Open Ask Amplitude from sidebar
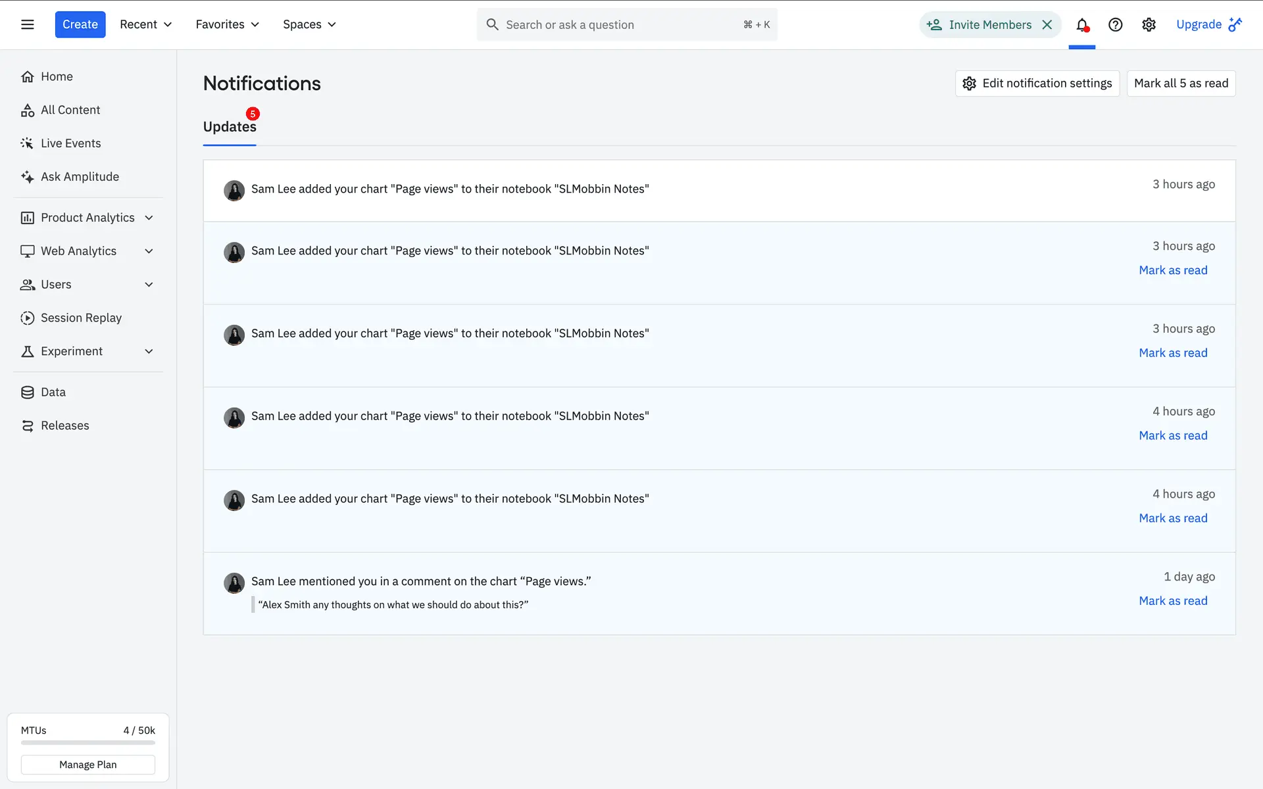 (80, 176)
